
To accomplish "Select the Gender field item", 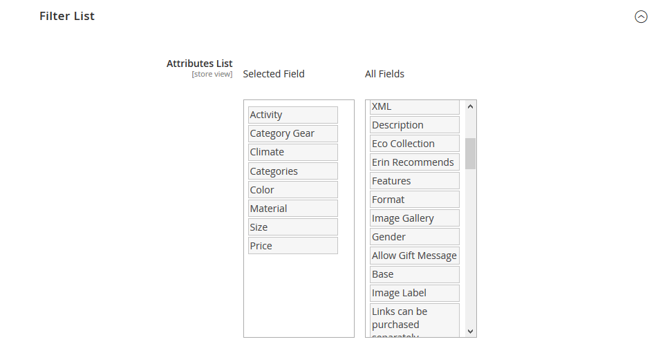I will tap(415, 237).
